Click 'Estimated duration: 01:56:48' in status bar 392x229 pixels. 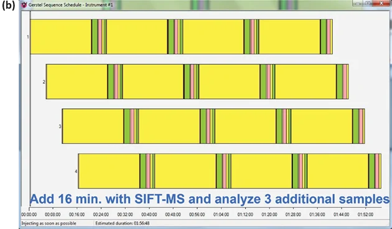pos(123,223)
